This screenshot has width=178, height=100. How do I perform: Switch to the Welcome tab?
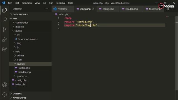point(63,9)
